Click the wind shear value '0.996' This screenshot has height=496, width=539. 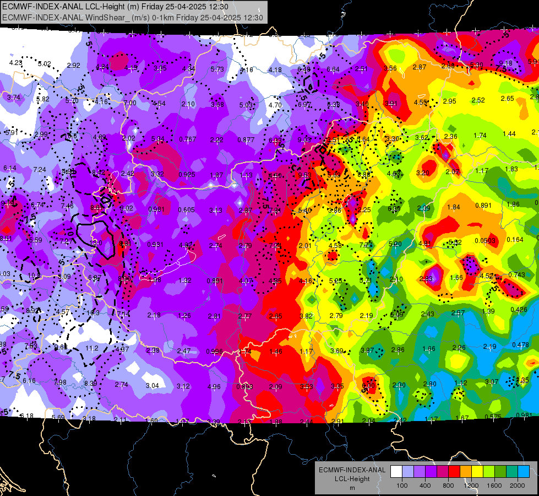click(x=215, y=351)
